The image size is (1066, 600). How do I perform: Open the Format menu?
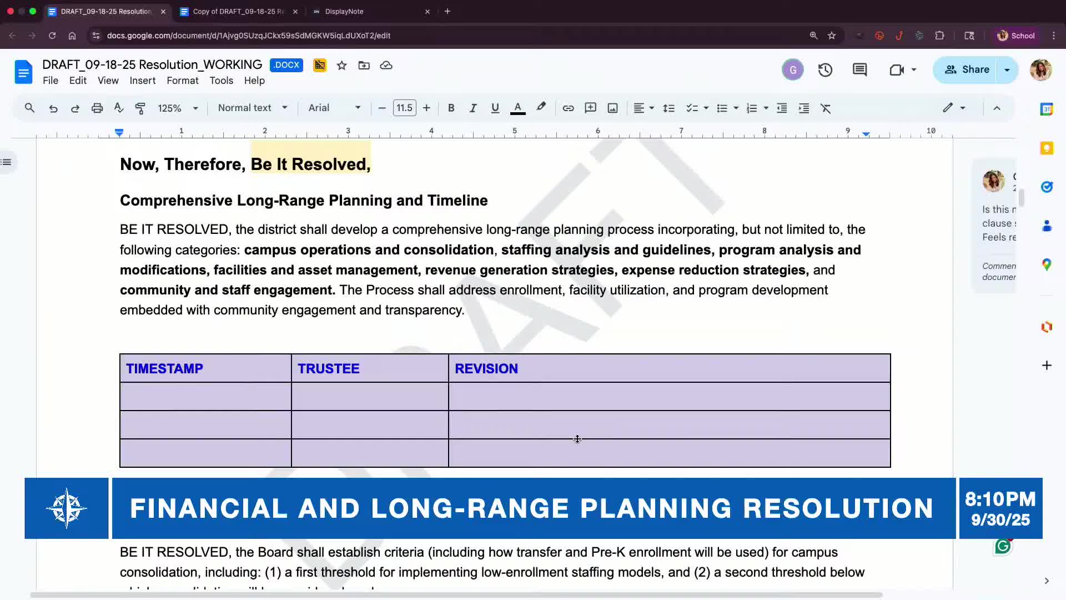(182, 81)
